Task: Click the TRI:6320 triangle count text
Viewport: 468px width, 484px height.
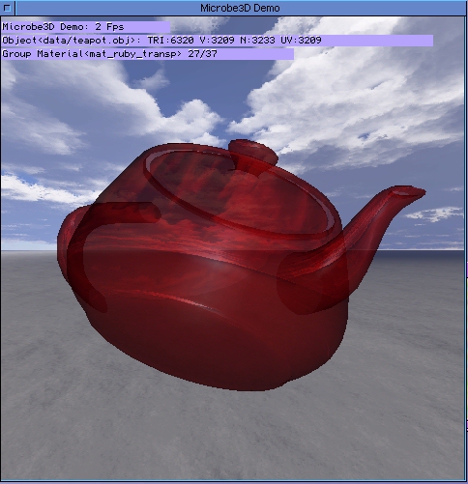Action: tap(170, 41)
